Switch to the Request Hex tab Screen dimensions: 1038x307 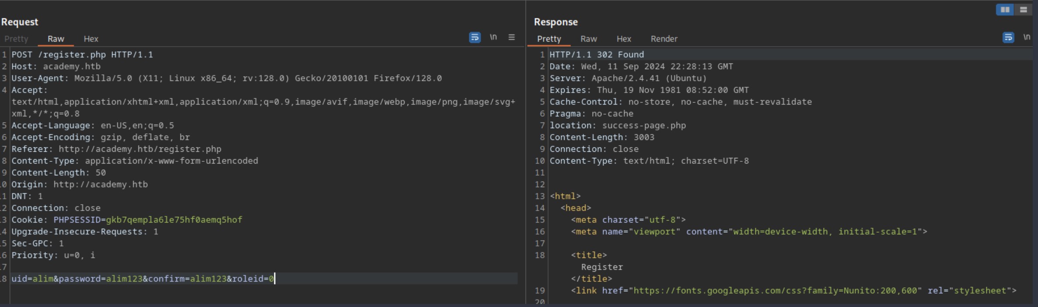(91, 39)
